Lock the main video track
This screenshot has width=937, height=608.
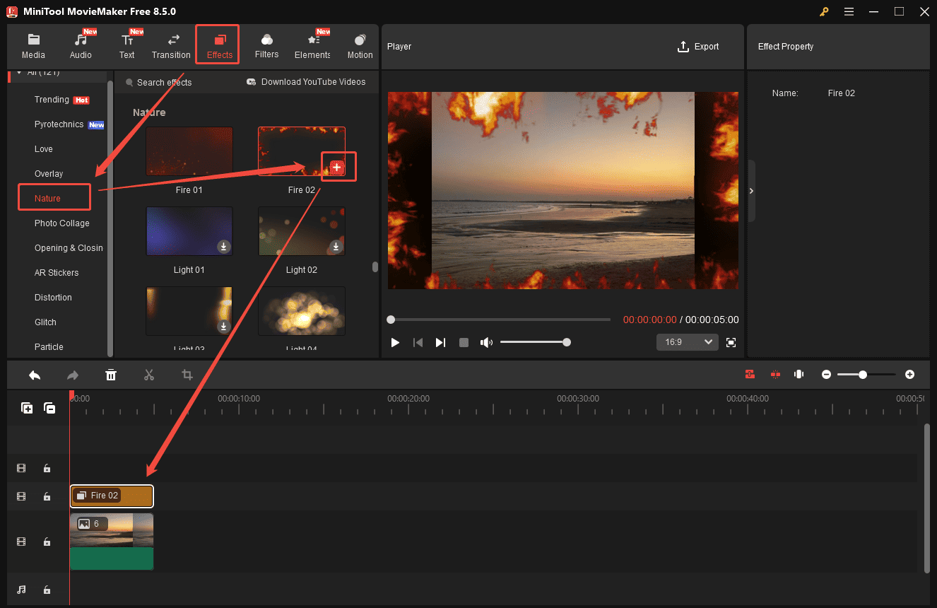(47, 542)
